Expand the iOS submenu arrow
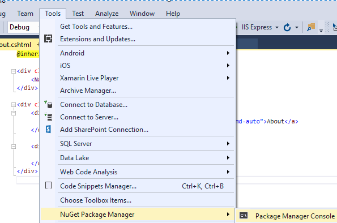The image size is (337, 223). (x=228, y=65)
